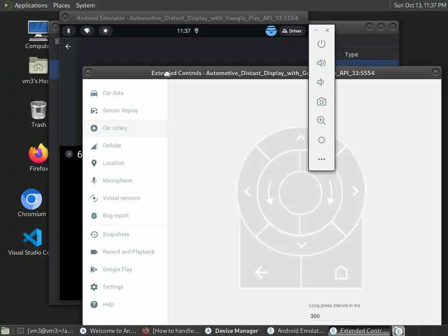
Task: Open the System menu
Action: tap(85, 5)
